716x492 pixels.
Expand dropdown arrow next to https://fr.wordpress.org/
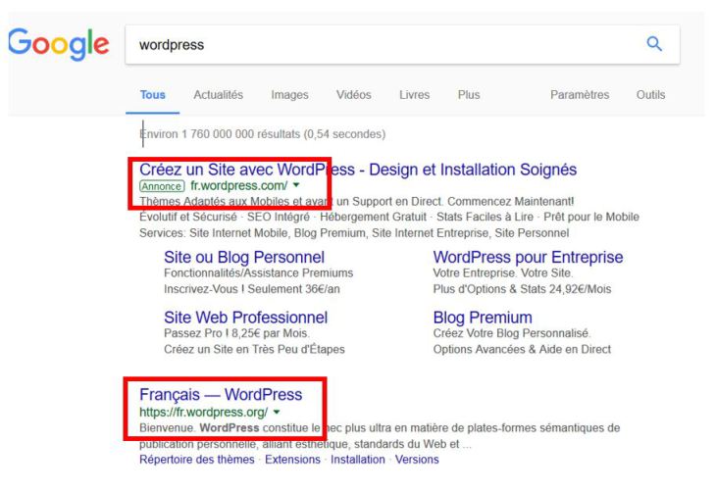click(x=277, y=413)
